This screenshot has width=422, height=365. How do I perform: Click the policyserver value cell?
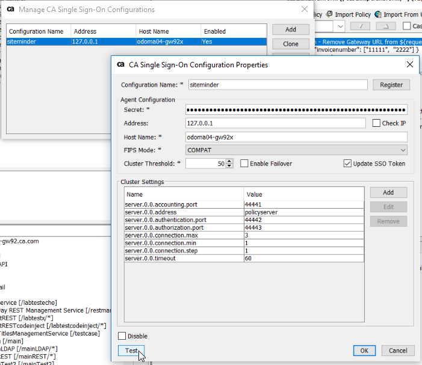[x=304, y=212]
